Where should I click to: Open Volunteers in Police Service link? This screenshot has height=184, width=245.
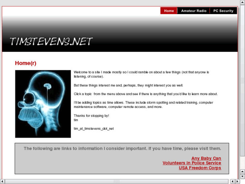pos(192,163)
